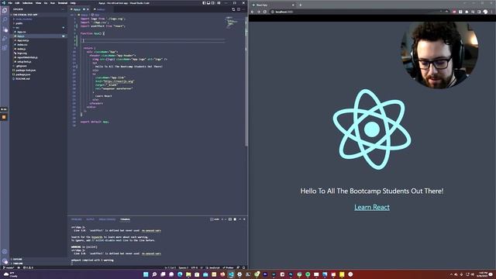Switch to the Output panel tab
The image size is (496, 279).
click(90, 219)
